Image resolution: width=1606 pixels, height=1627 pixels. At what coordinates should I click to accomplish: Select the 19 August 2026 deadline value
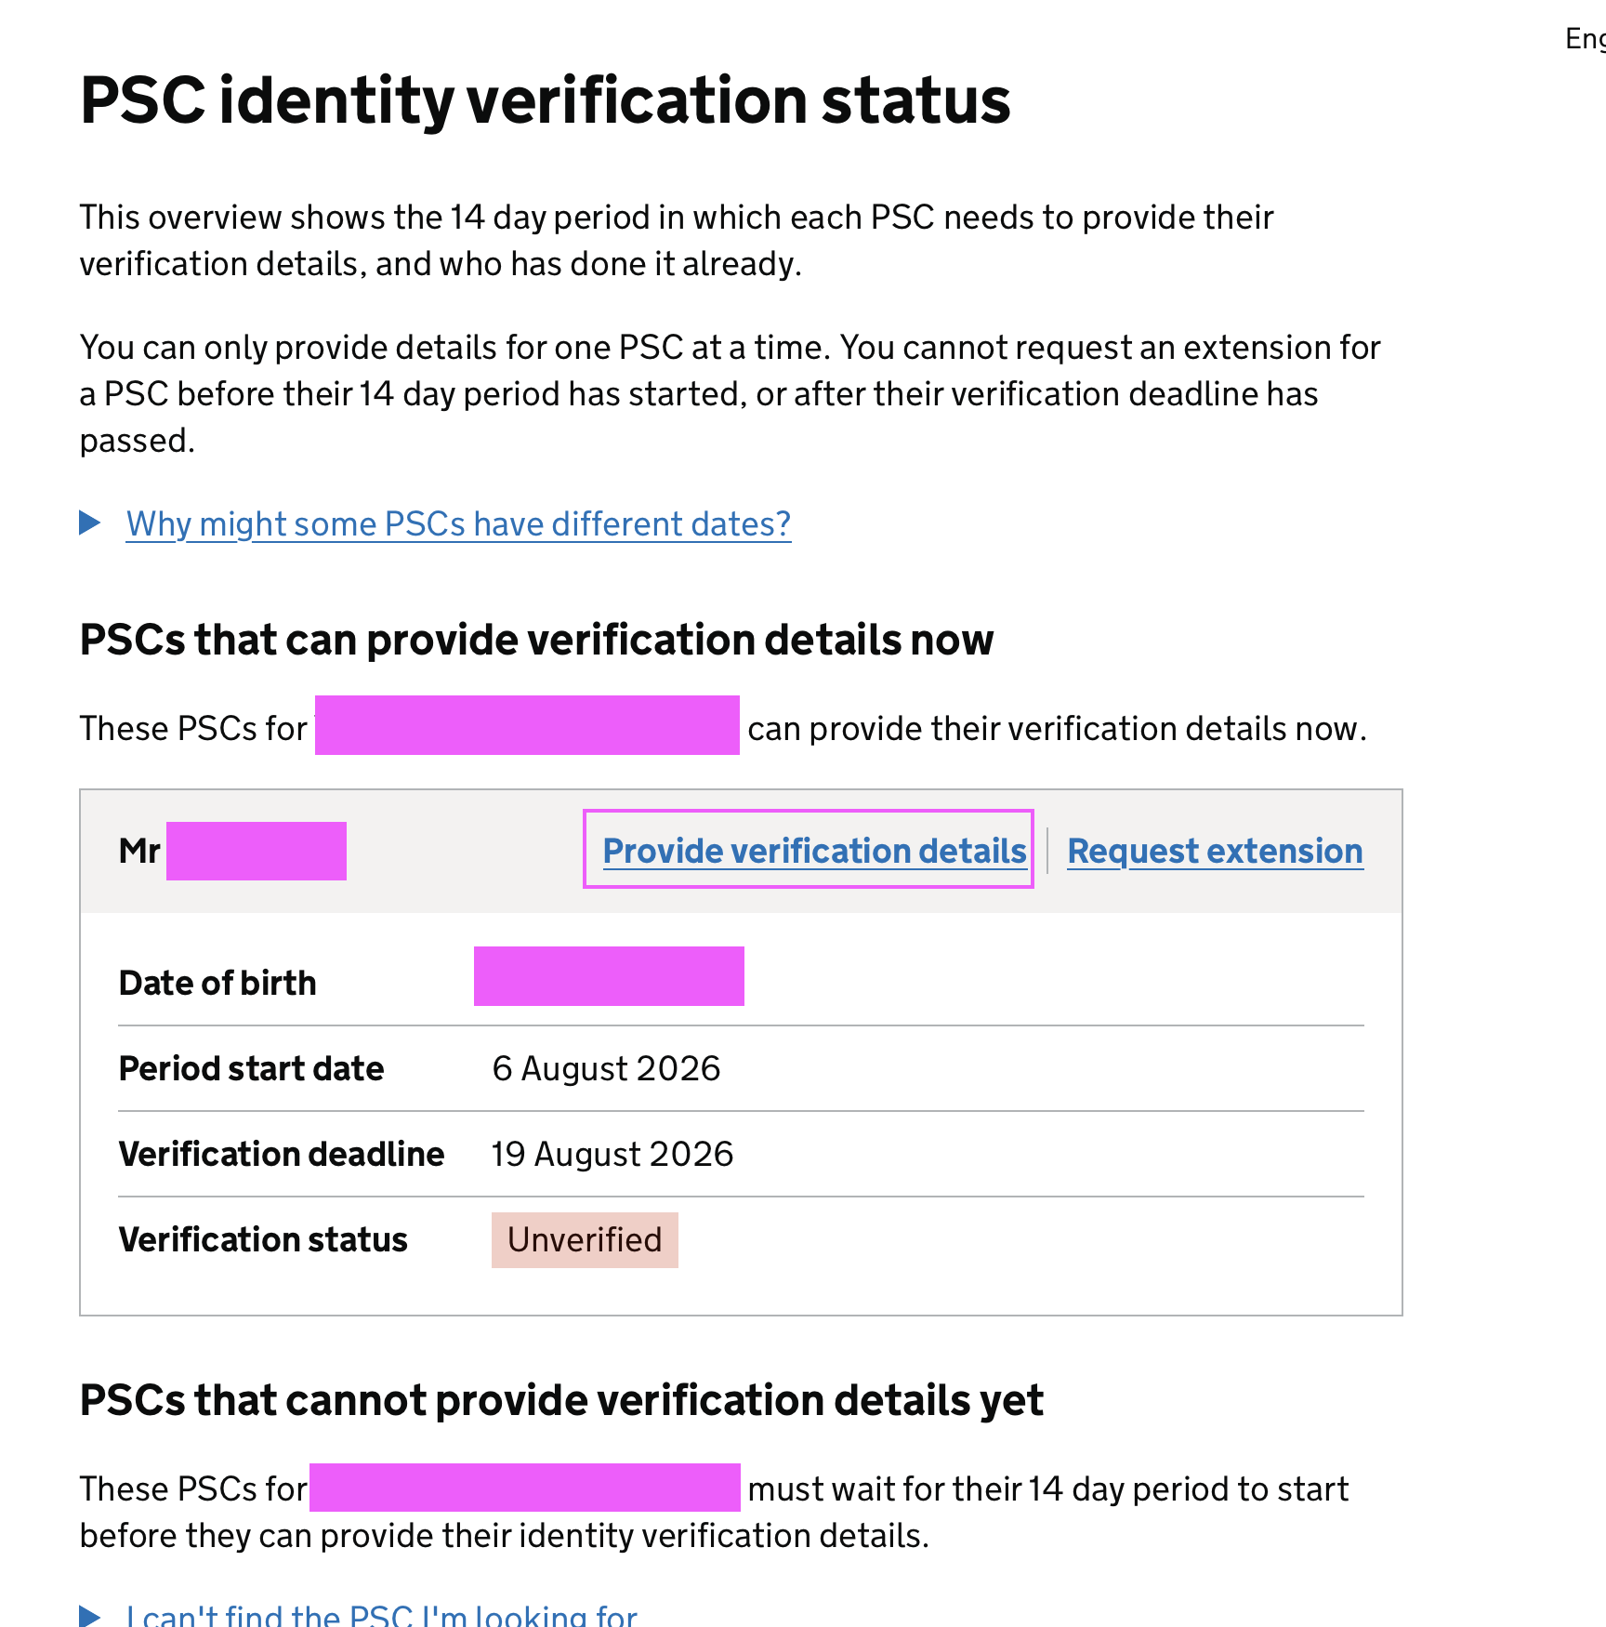612,1154
